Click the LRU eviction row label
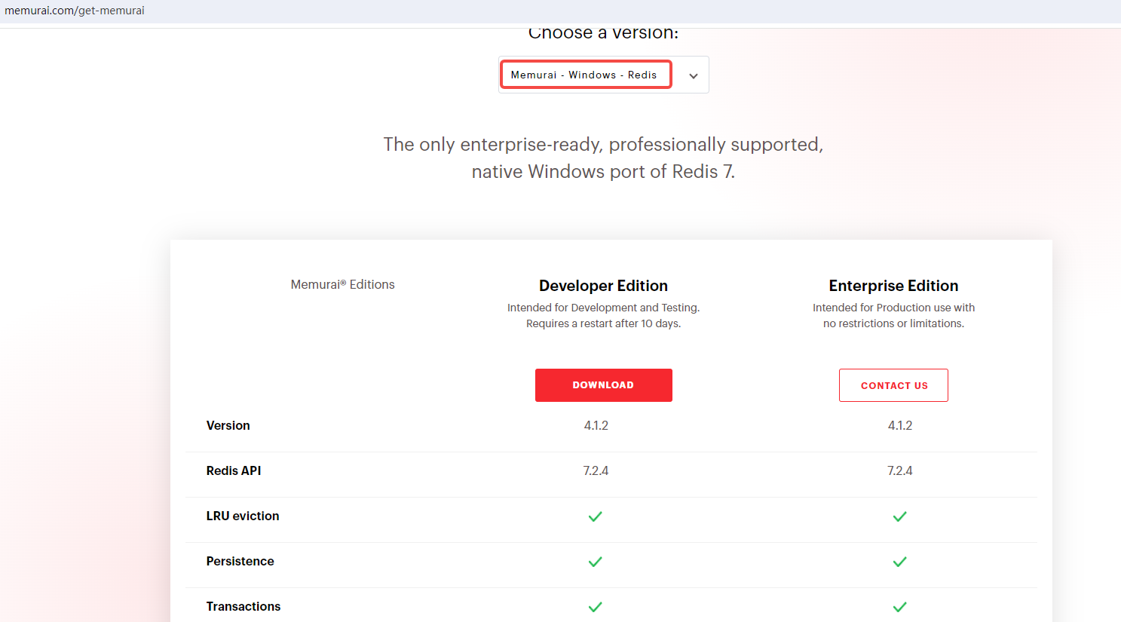The height and width of the screenshot is (622, 1121). coord(243,516)
